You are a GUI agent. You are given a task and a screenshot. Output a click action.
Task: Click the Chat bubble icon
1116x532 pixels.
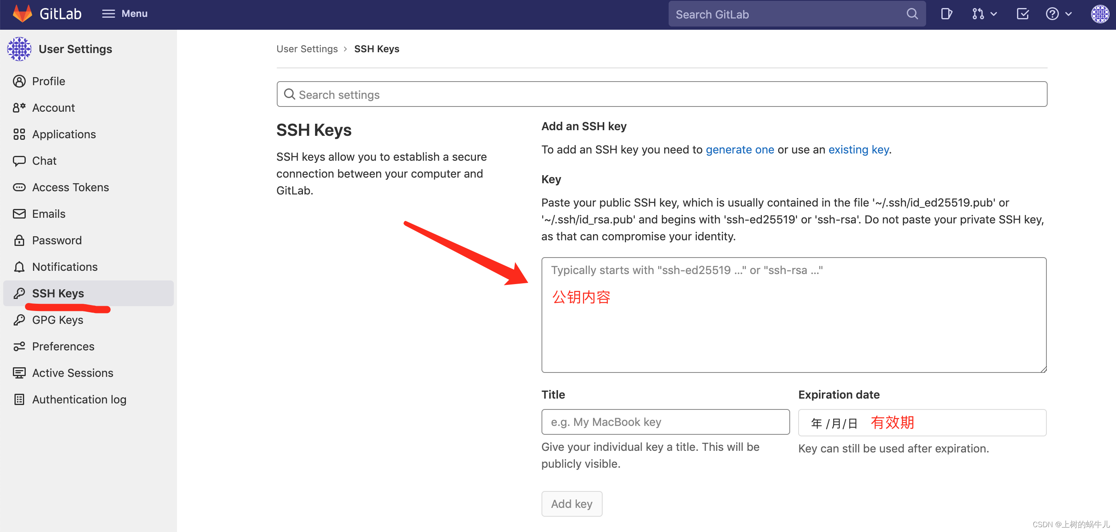pyautogui.click(x=19, y=161)
